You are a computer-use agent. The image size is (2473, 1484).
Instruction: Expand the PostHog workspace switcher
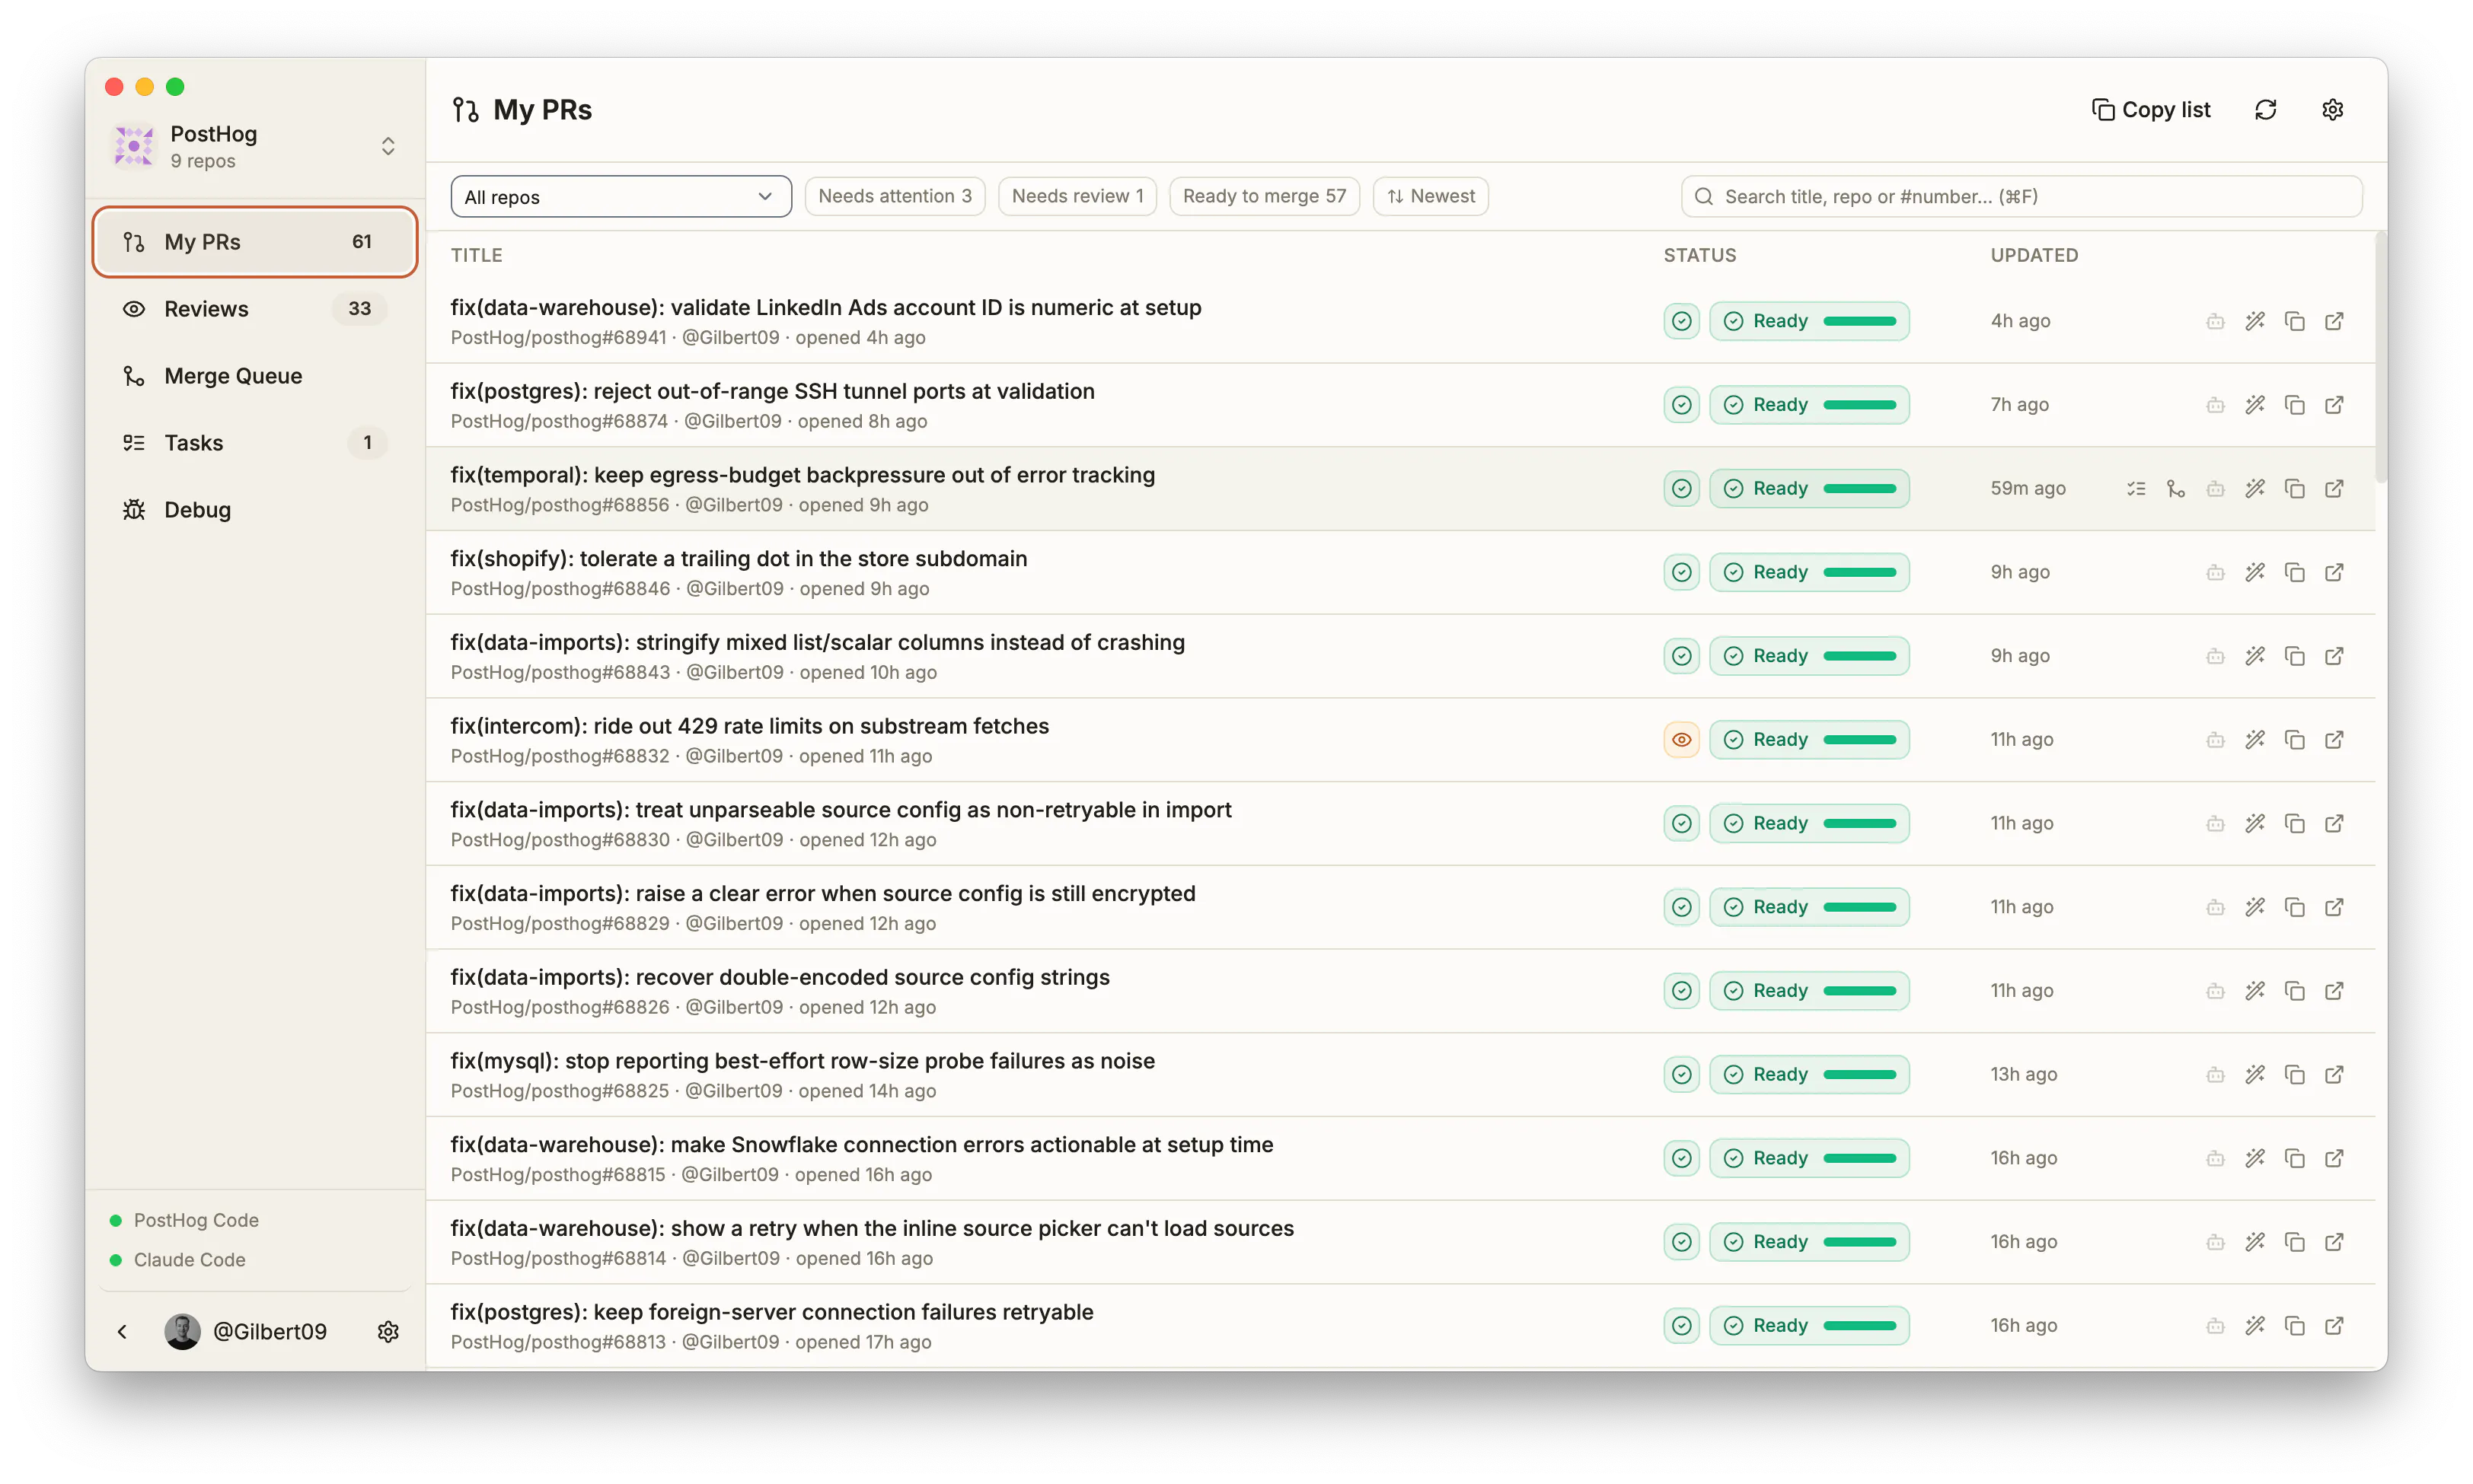[388, 147]
